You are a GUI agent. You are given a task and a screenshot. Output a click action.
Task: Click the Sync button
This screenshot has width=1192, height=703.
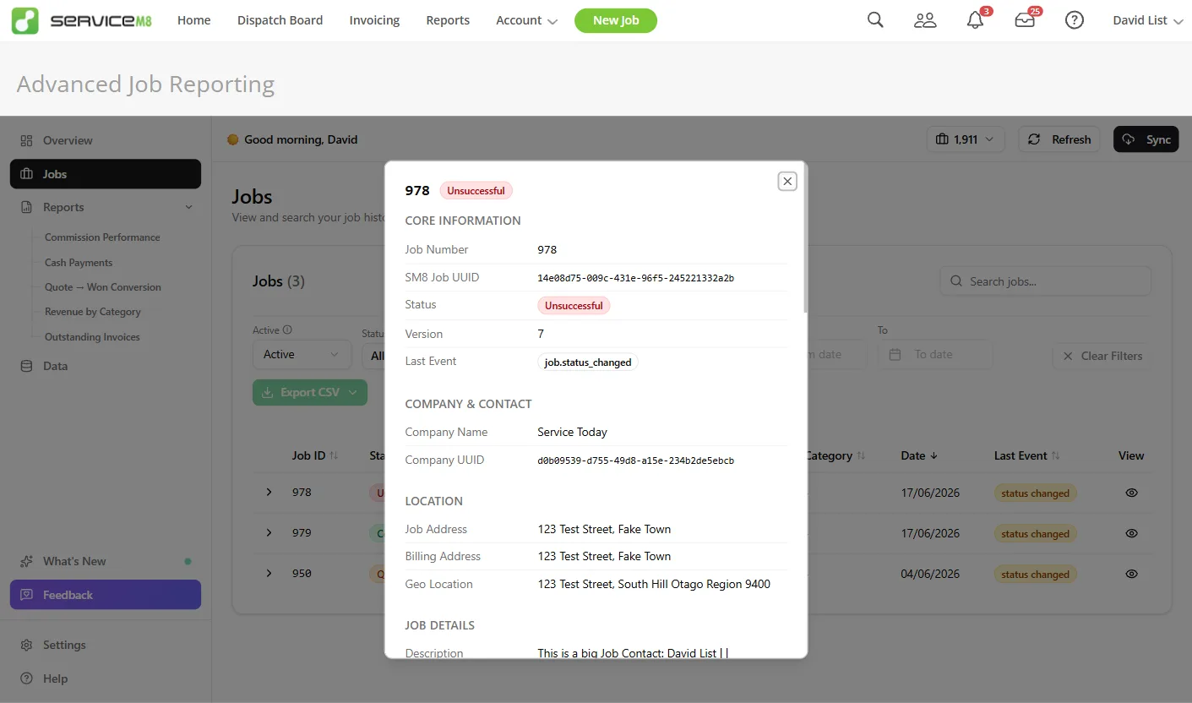click(x=1146, y=139)
